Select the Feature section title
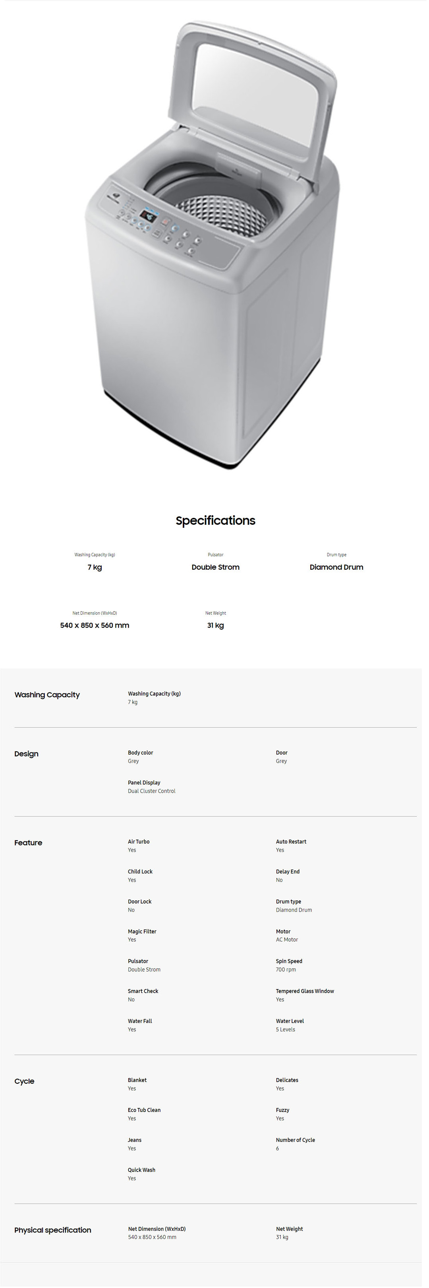 pos(29,842)
